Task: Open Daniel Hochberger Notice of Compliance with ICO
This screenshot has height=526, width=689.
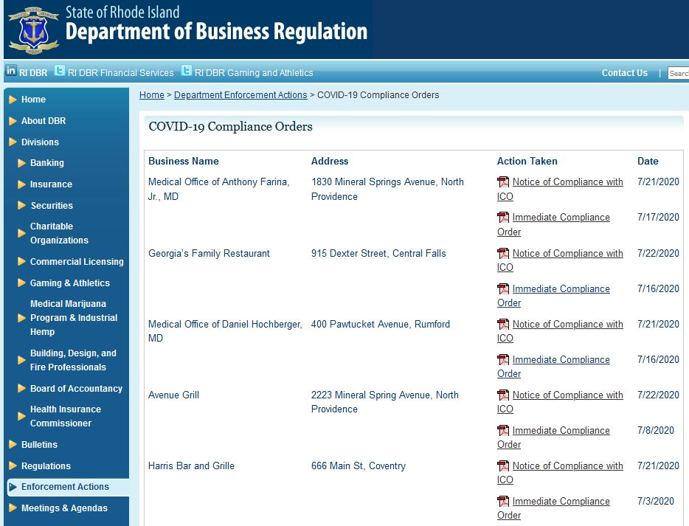Action: [x=567, y=325]
